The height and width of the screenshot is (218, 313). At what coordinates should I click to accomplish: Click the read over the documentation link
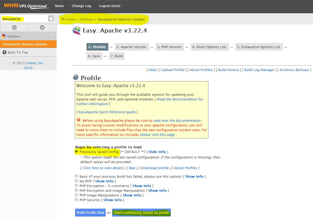point(177,120)
